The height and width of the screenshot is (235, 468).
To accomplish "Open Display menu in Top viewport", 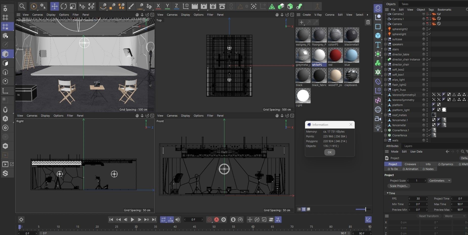I will click(x=185, y=15).
